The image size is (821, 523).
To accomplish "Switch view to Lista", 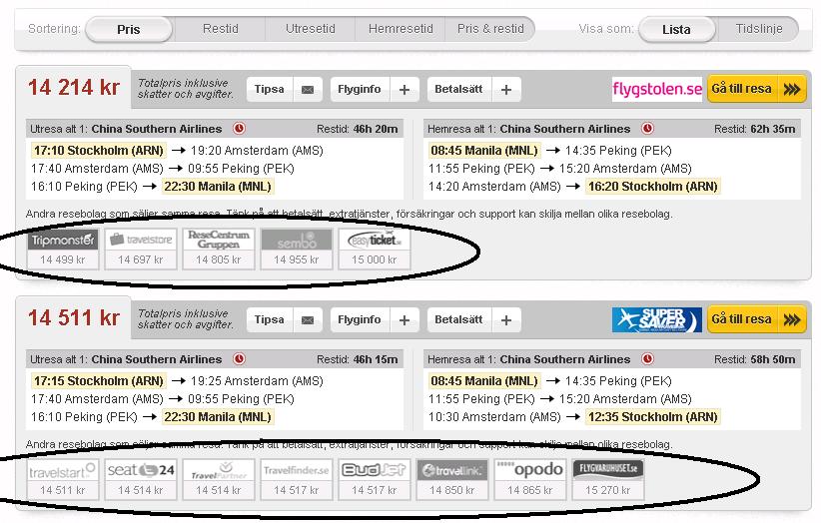I will 676,30.
